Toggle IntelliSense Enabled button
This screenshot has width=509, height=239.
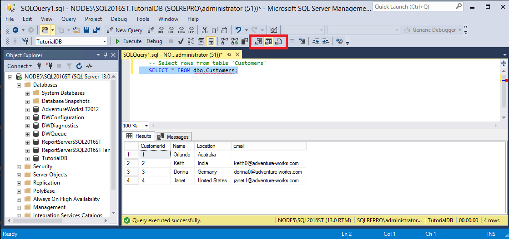click(x=211, y=41)
